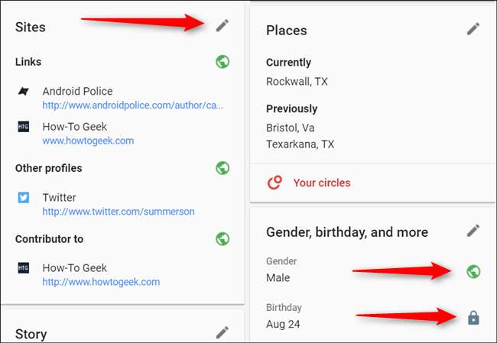Click the HTG icon under Links
The height and width of the screenshot is (343, 497).
click(24, 127)
